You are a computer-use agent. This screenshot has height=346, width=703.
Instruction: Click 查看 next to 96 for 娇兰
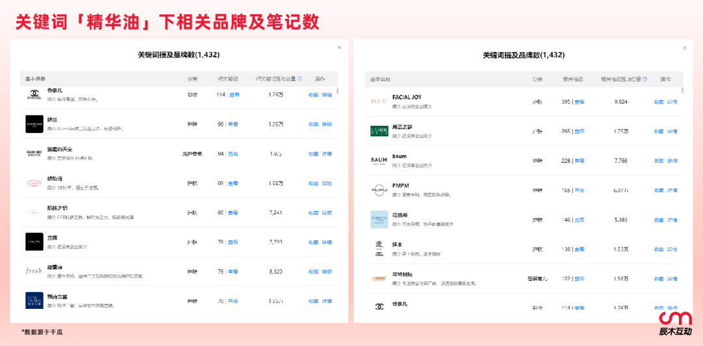(232, 124)
